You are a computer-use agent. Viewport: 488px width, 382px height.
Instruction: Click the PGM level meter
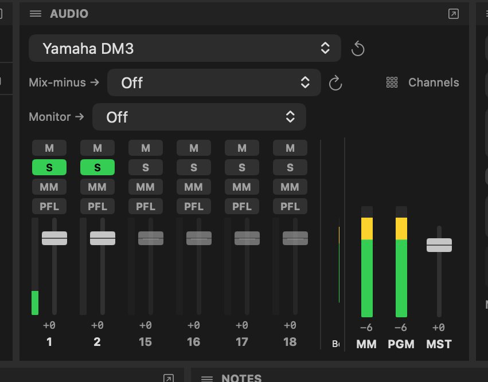pos(401,262)
